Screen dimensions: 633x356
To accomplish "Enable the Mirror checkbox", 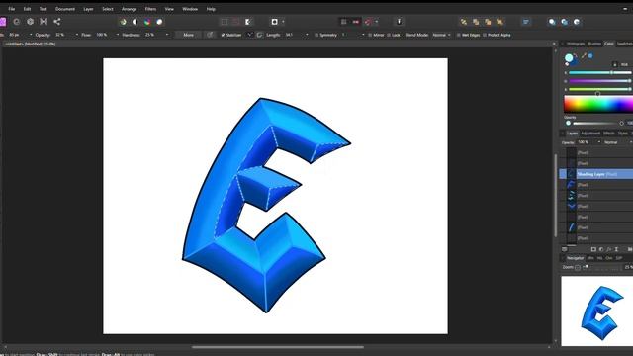I will [370, 36].
